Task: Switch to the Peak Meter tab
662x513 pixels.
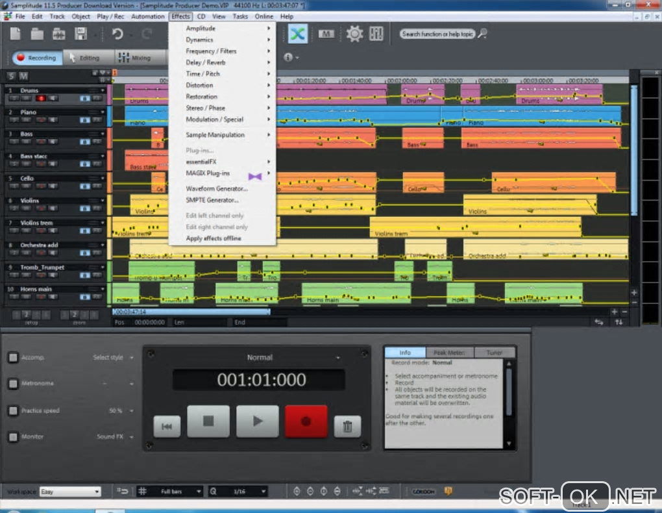Action: 450,353
